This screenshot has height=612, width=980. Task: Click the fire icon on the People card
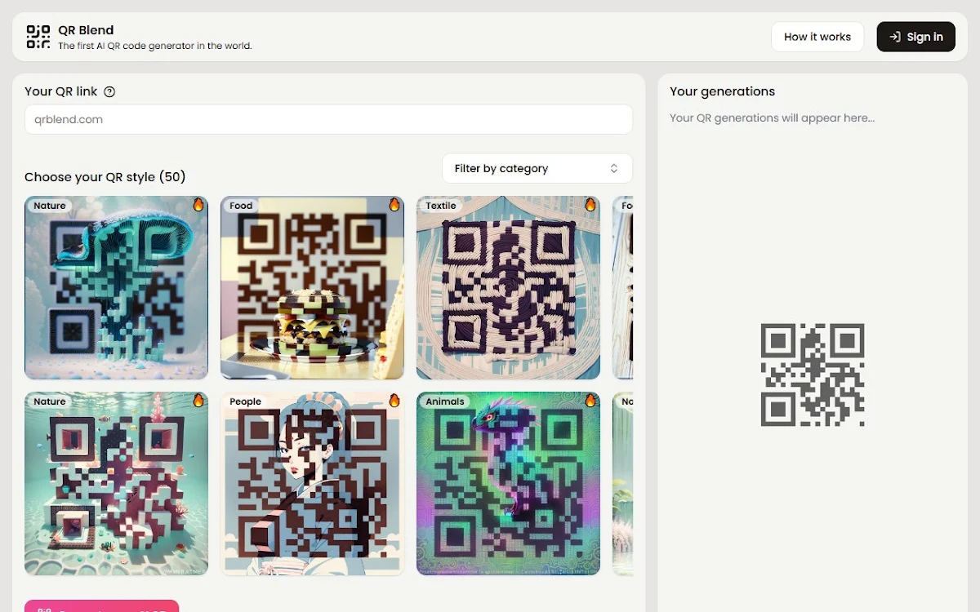394,401
